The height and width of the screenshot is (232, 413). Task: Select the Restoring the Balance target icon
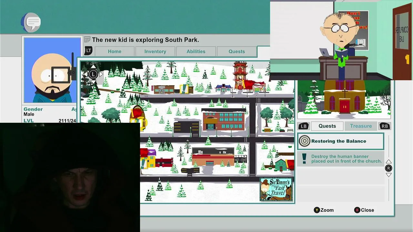click(x=304, y=141)
